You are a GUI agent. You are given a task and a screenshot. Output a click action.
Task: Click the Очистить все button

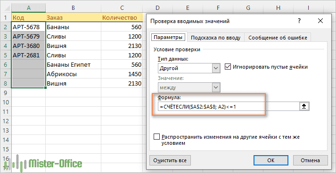pyautogui.click(x=170, y=160)
